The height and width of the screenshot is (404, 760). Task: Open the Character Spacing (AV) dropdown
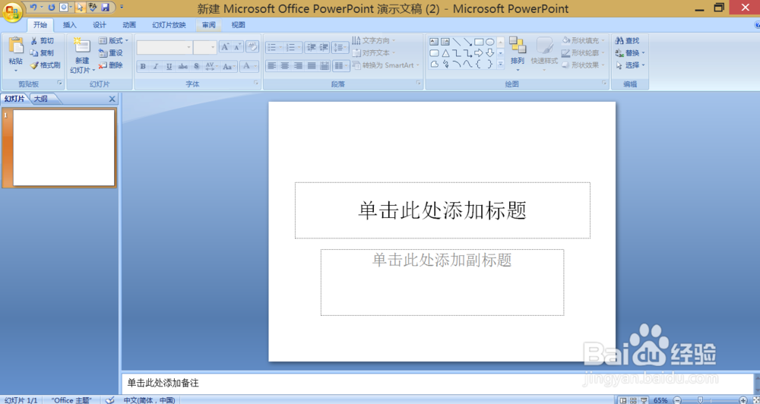click(211, 66)
